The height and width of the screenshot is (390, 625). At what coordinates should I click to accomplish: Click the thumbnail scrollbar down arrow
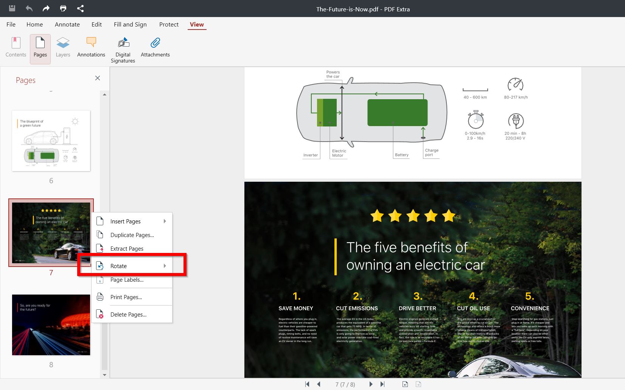pyautogui.click(x=104, y=375)
